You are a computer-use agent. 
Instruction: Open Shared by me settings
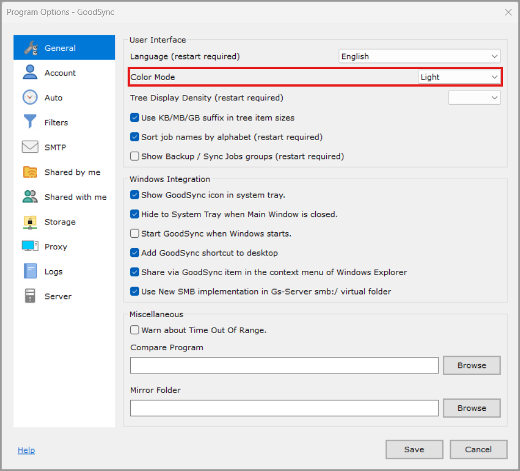(x=64, y=172)
